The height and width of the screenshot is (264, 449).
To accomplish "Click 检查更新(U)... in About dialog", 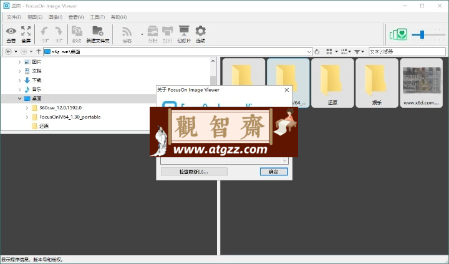I will (194, 172).
